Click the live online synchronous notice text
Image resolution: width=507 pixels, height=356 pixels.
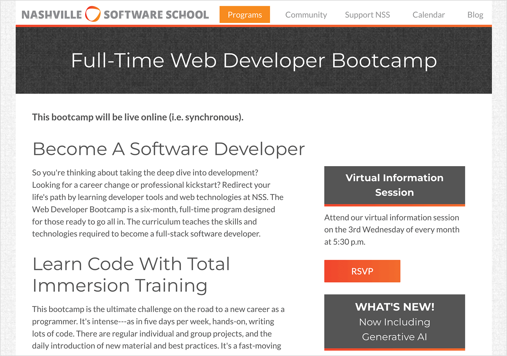tap(138, 117)
